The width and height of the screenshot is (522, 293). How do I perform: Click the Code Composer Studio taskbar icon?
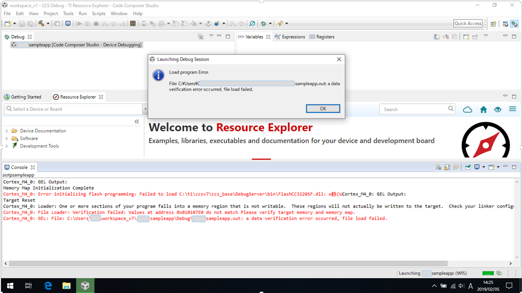(85, 286)
